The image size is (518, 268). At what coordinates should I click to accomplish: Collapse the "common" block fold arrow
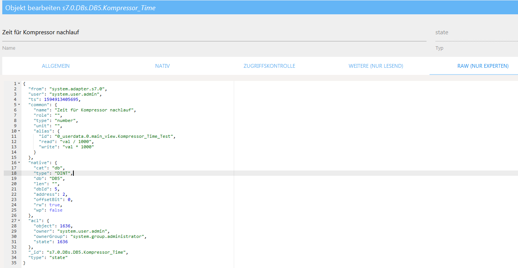click(x=19, y=105)
